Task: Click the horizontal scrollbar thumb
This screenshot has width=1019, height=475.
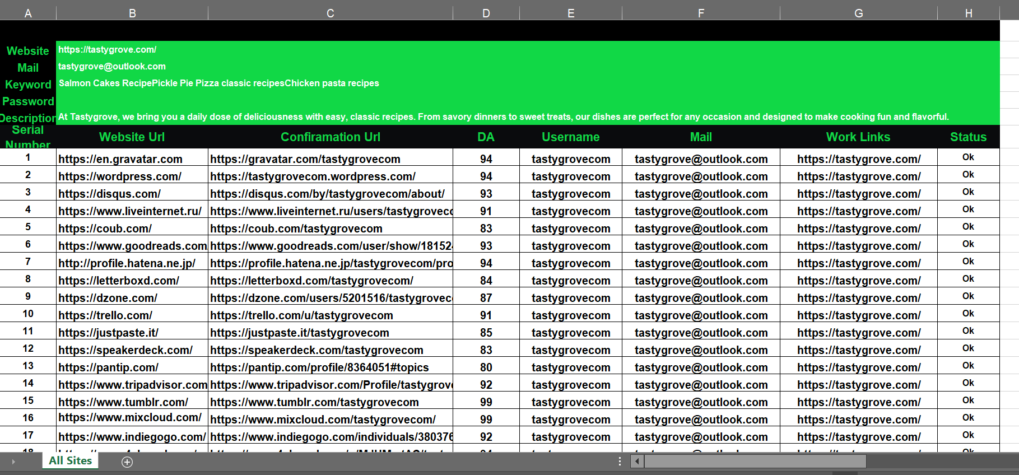Action: click(x=755, y=462)
